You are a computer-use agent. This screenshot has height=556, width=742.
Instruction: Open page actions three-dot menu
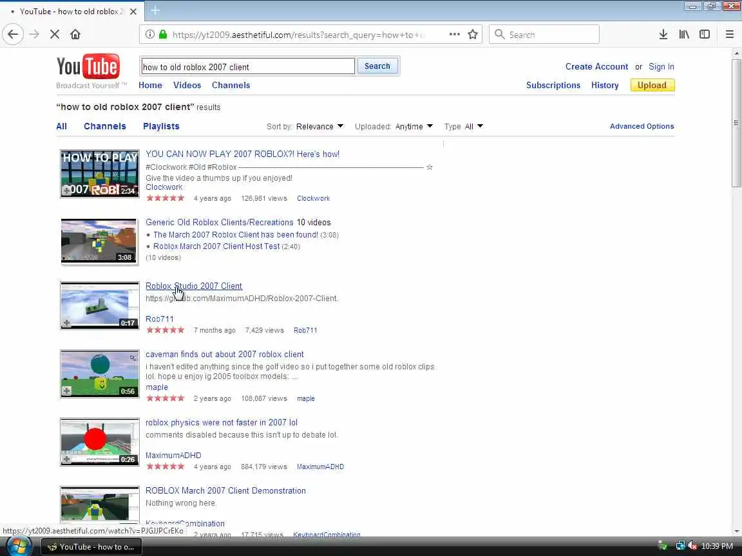[x=454, y=35]
